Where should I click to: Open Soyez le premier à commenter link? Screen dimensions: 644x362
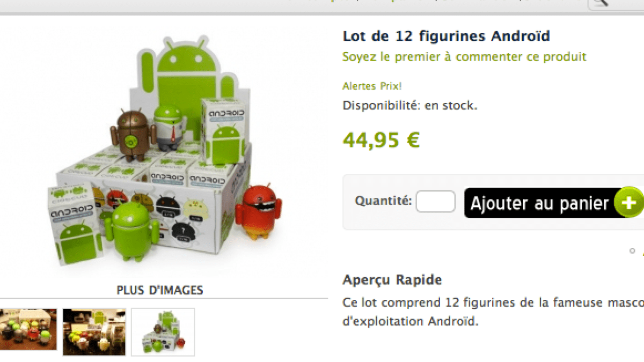pos(464,56)
